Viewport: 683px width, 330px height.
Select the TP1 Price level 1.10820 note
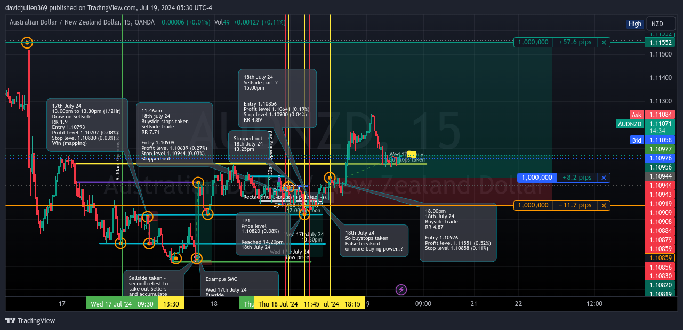(x=263, y=234)
